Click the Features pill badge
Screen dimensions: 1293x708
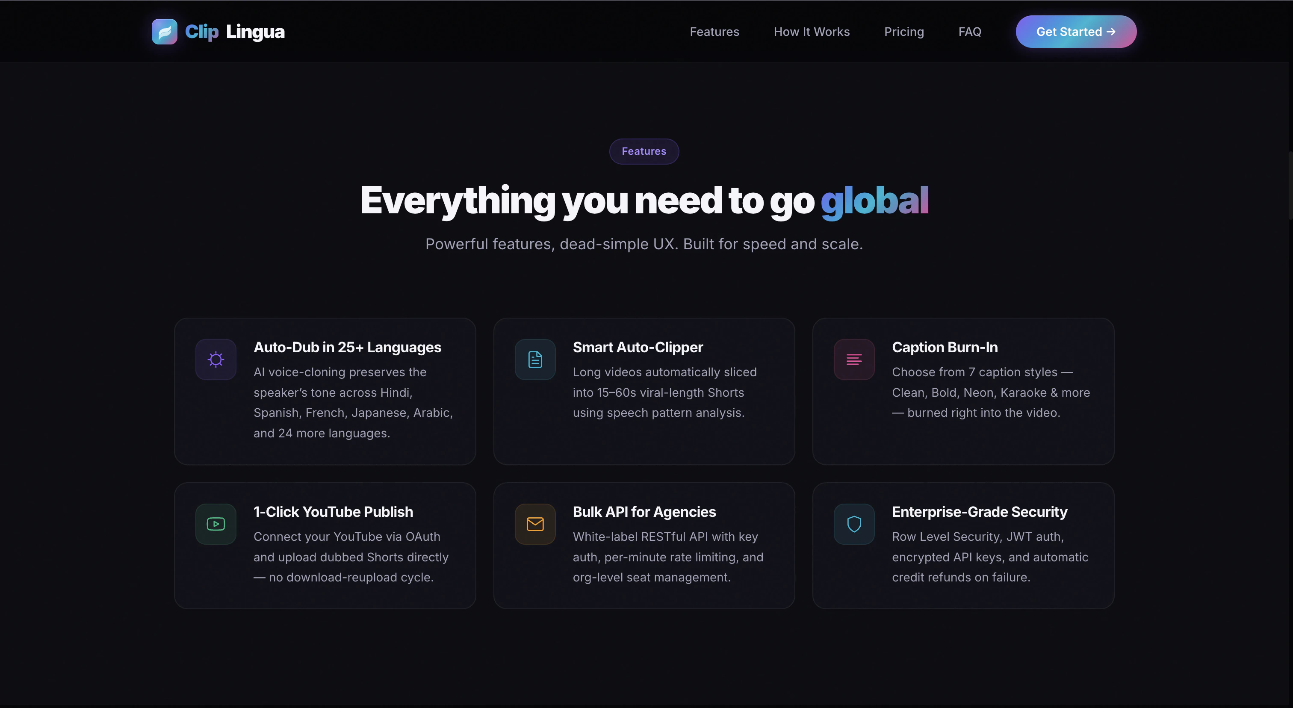pos(644,151)
